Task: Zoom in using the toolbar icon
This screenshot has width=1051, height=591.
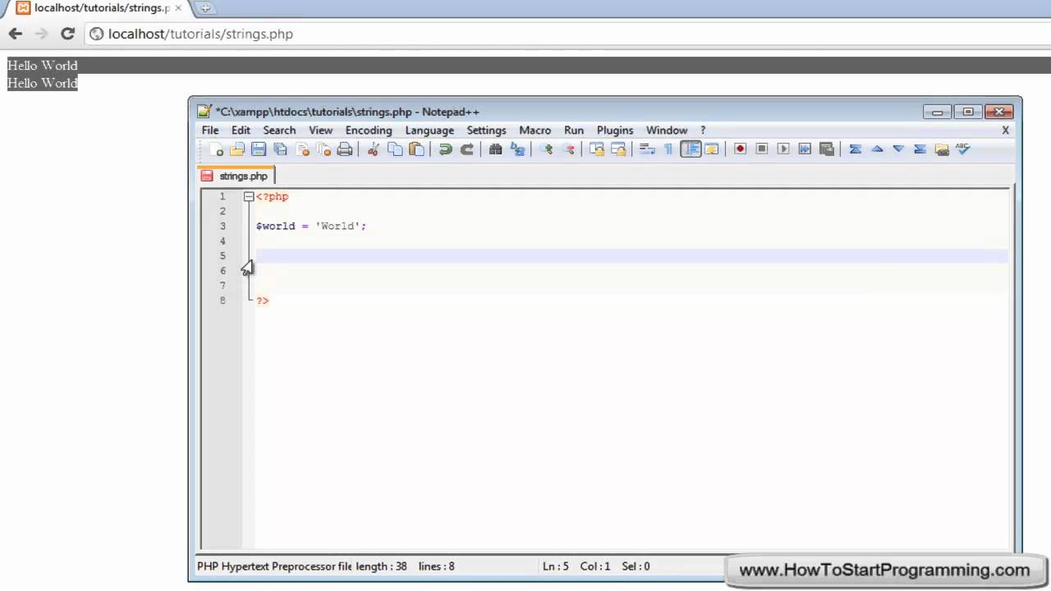Action: (547, 149)
